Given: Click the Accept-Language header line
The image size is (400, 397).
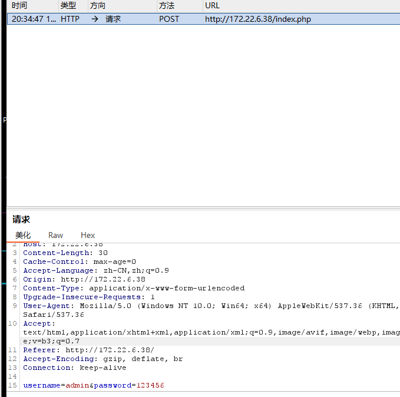Looking at the screenshot, I should point(96,270).
